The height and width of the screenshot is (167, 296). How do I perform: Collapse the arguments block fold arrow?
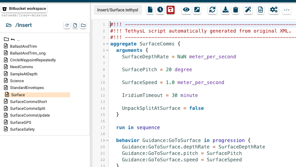click(x=108, y=50)
